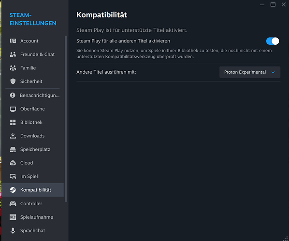Select the Speicherplatz drive icon

[13, 149]
